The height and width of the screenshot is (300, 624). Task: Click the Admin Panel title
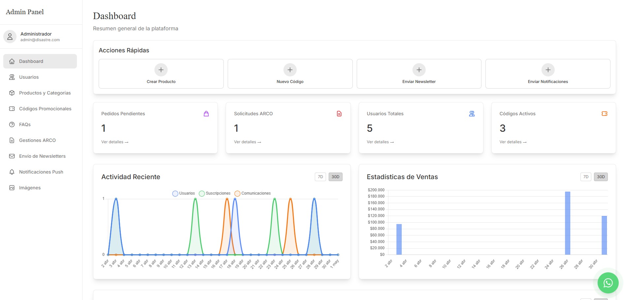point(25,12)
